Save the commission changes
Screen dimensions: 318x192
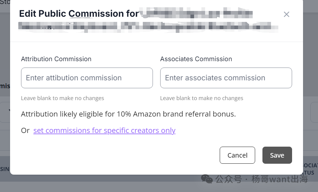click(277, 155)
